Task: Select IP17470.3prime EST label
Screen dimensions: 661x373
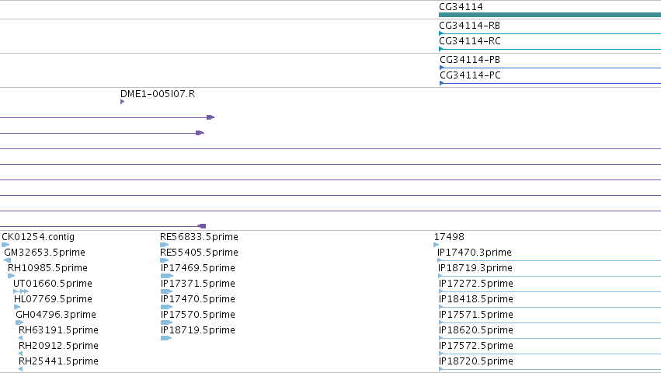Action: (475, 253)
